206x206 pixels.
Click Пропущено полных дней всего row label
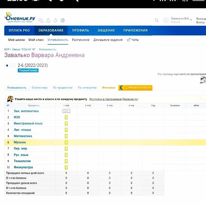tap(25, 173)
